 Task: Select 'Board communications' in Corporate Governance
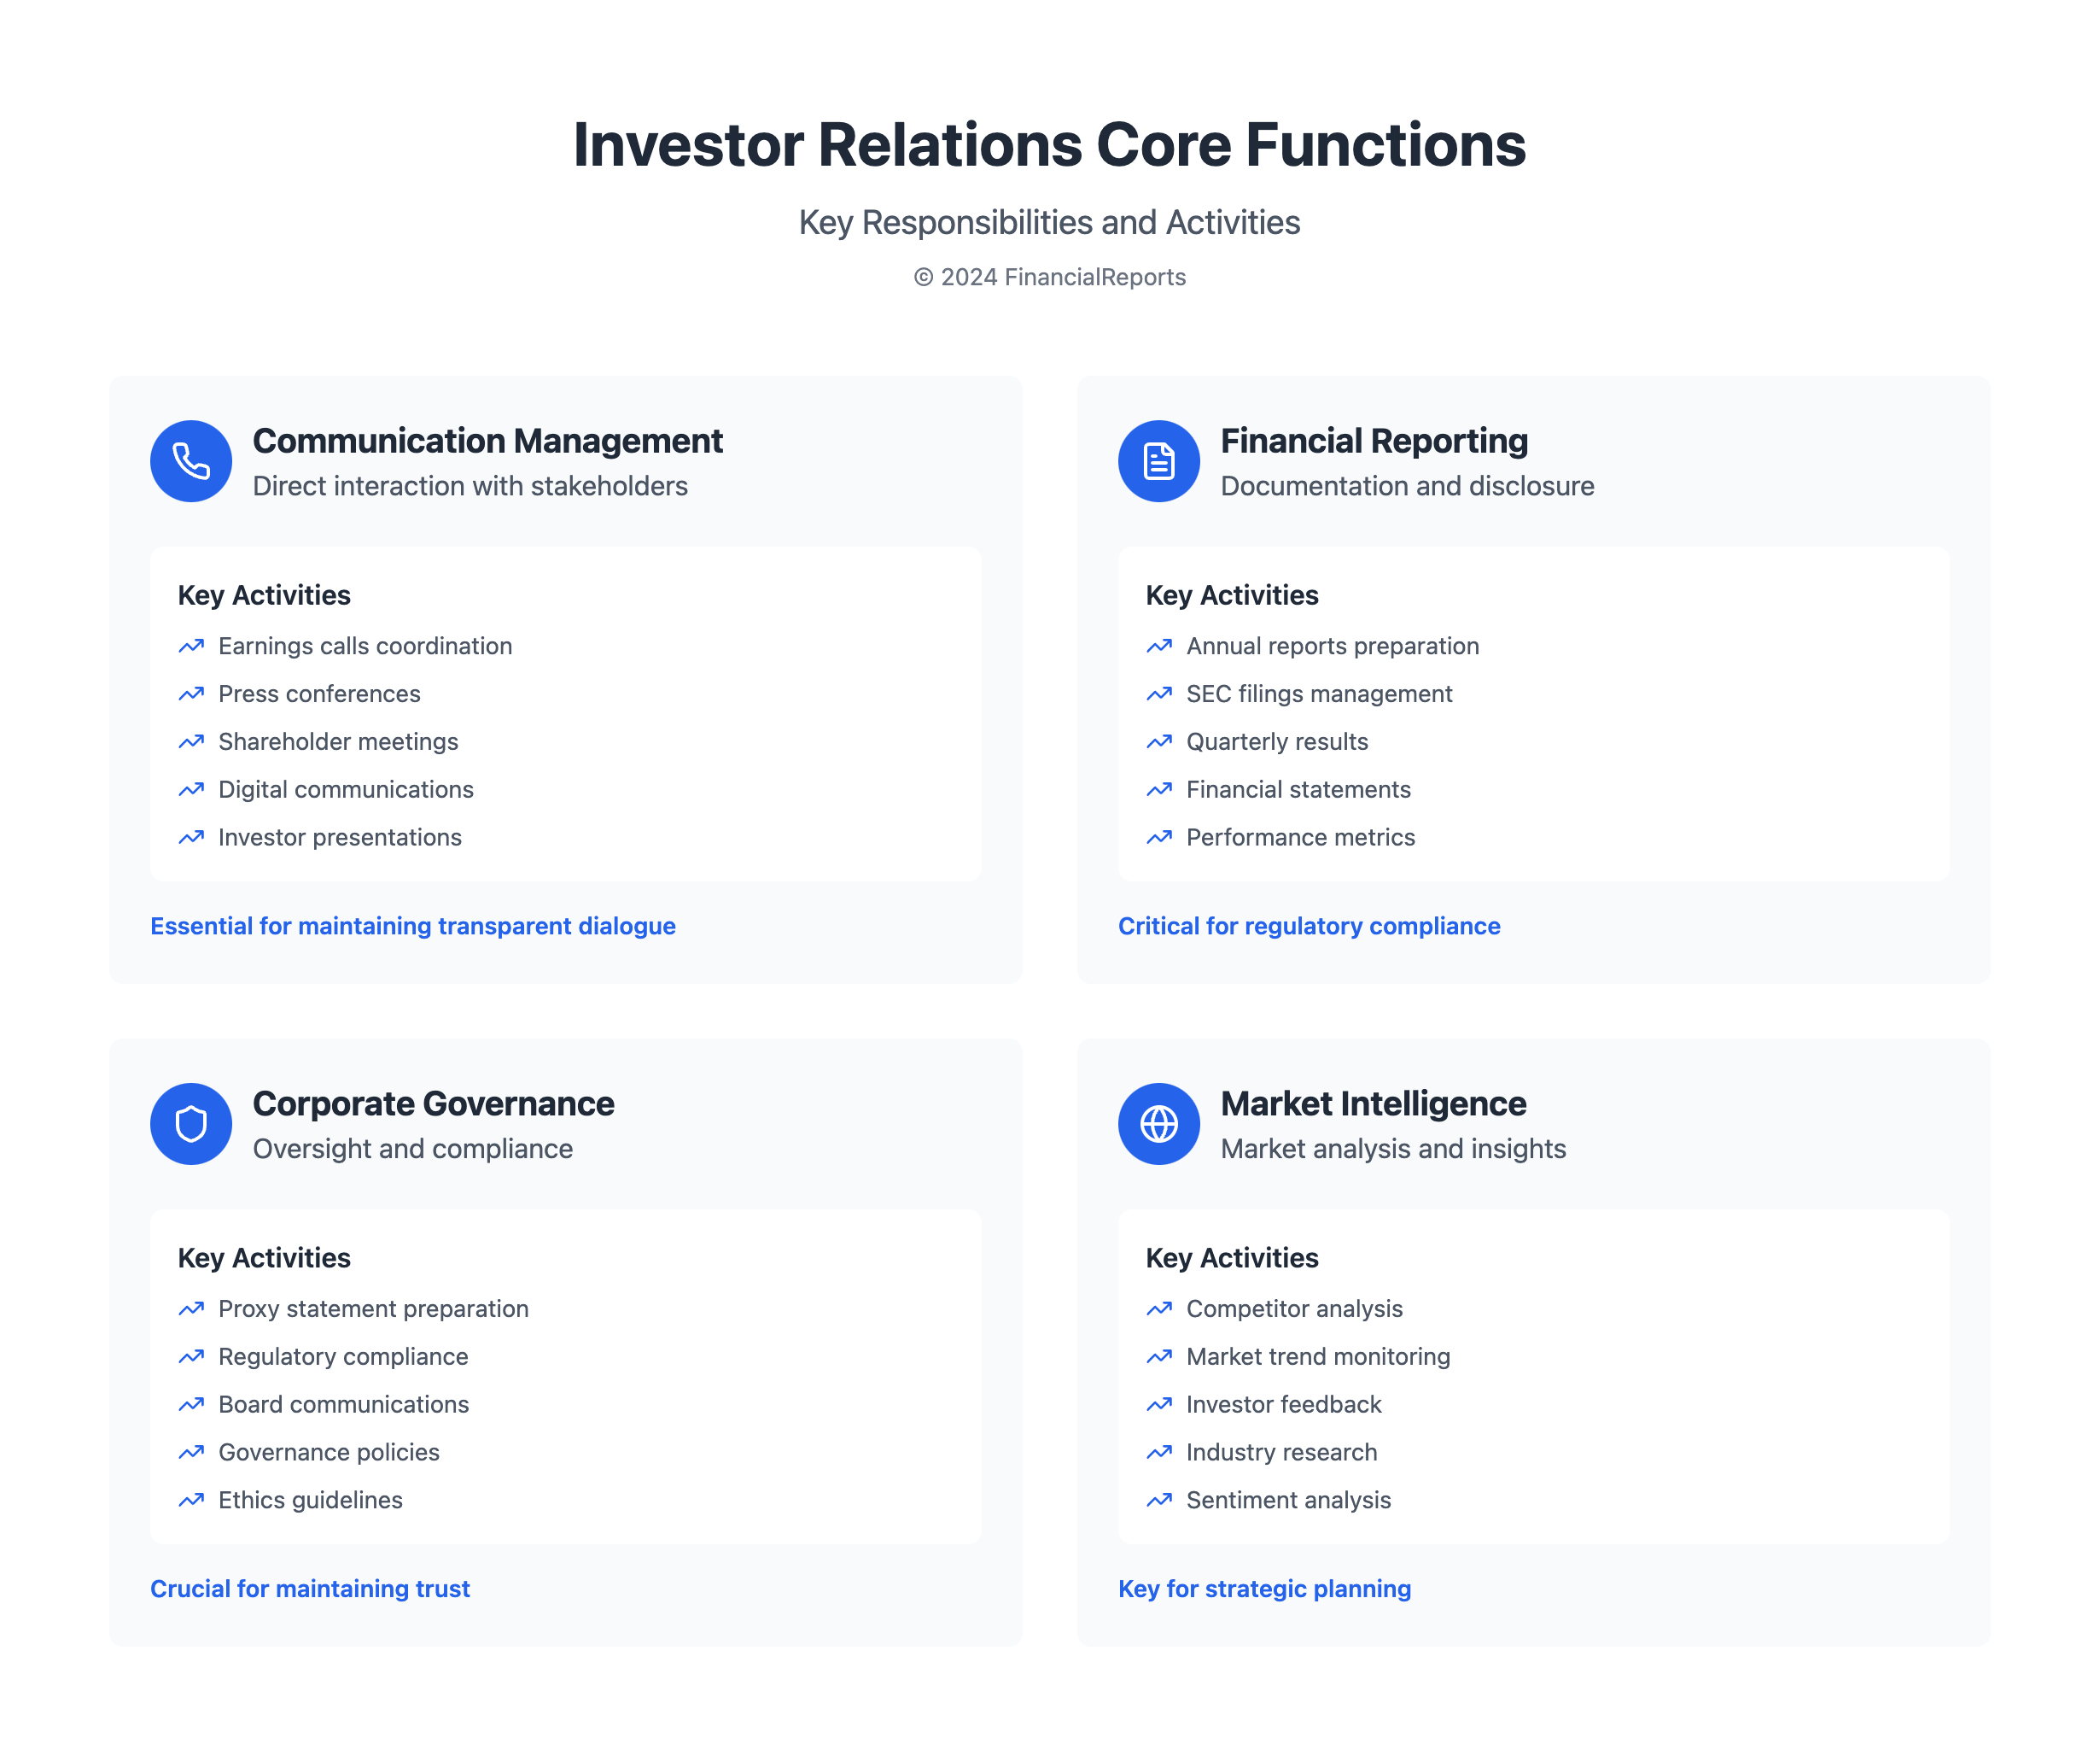(343, 1404)
